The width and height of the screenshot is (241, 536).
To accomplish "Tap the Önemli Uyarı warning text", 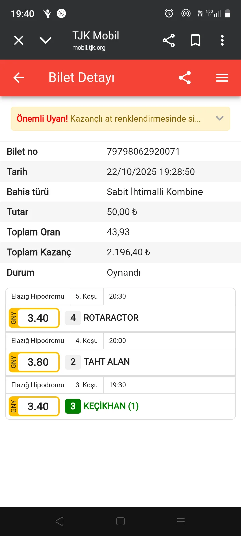I will tap(108, 119).
